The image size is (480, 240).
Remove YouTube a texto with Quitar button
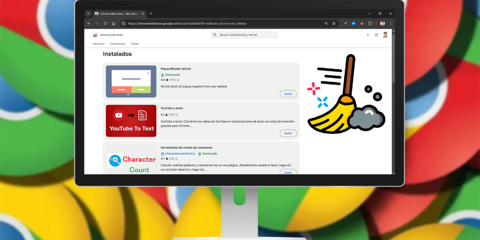288,133
